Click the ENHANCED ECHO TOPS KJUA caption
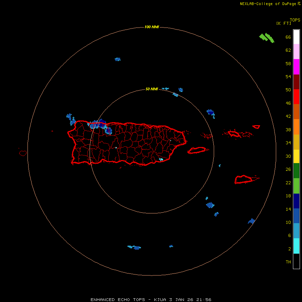 pos(151,300)
